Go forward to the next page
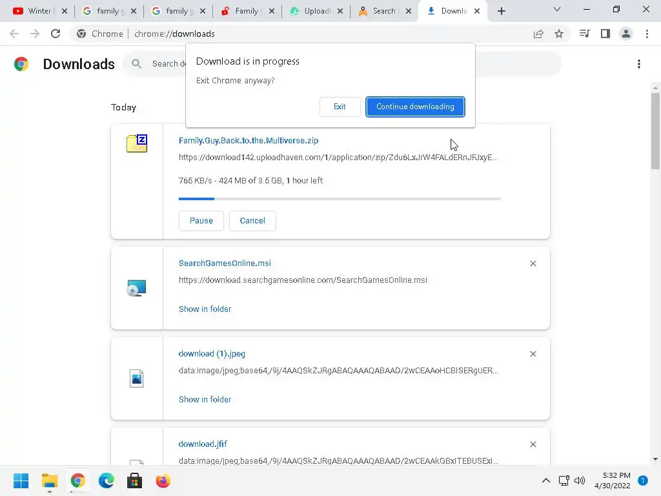The image size is (661, 496). click(35, 34)
